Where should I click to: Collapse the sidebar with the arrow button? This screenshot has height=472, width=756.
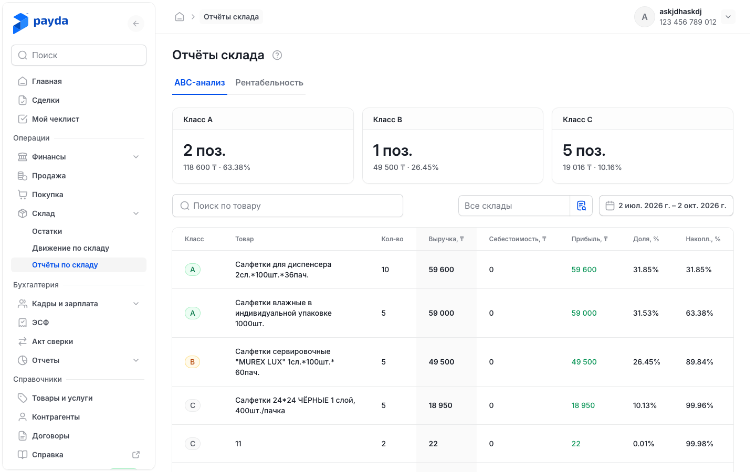tap(136, 24)
